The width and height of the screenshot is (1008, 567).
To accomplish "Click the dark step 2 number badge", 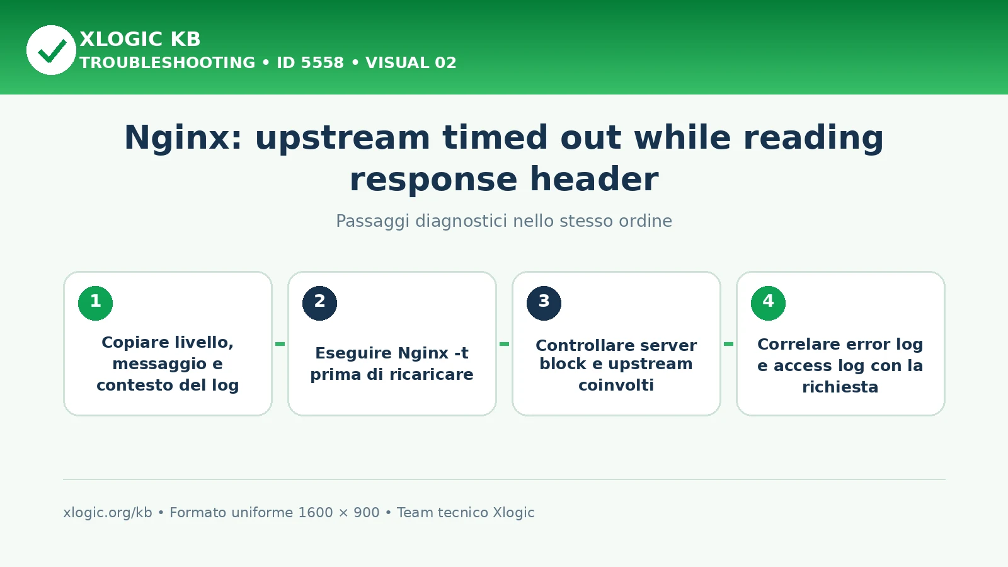I will tap(319, 303).
